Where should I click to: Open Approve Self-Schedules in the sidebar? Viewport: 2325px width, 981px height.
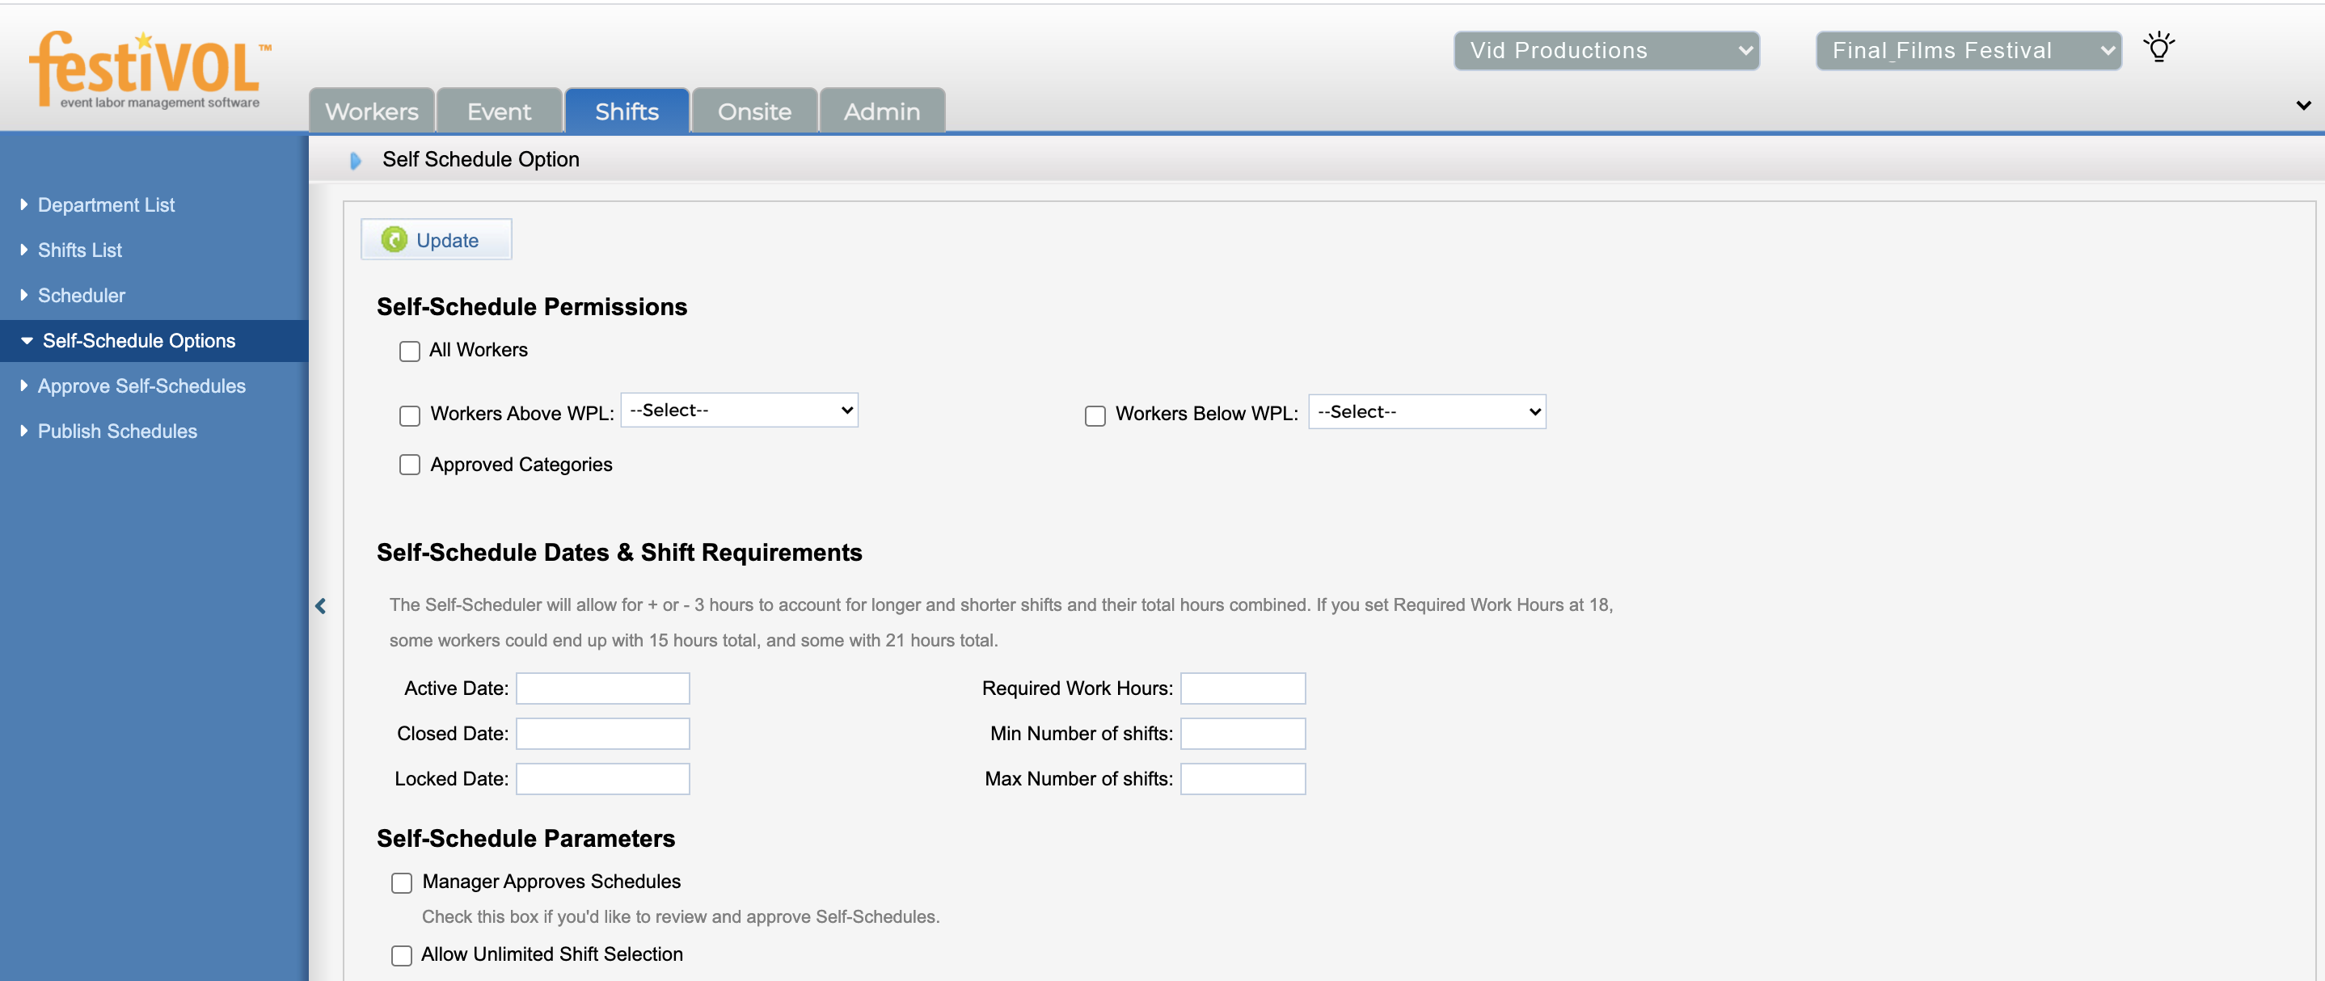point(141,386)
